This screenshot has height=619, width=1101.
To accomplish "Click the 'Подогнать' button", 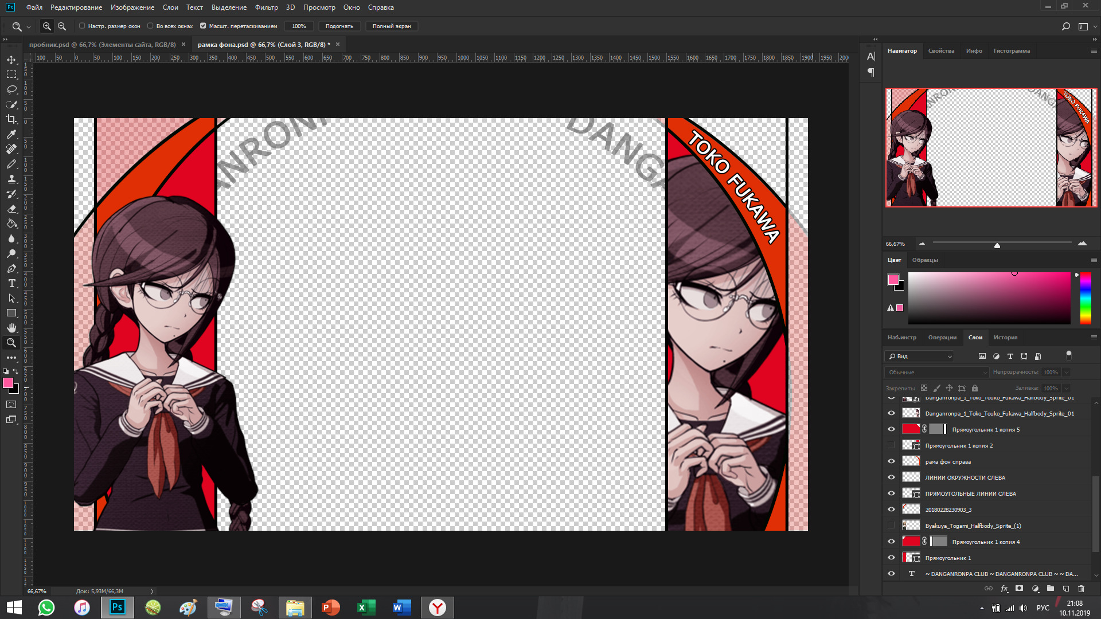I will click(x=339, y=26).
